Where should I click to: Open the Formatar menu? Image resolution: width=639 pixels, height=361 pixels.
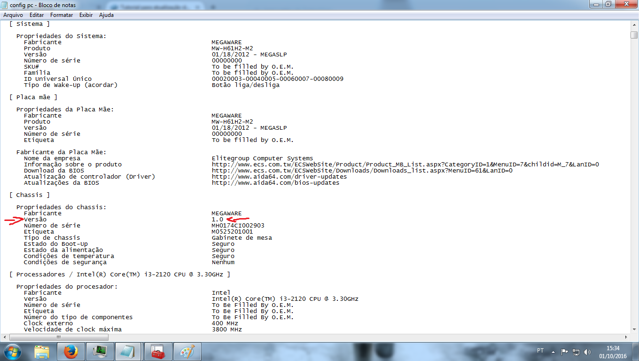click(x=62, y=15)
